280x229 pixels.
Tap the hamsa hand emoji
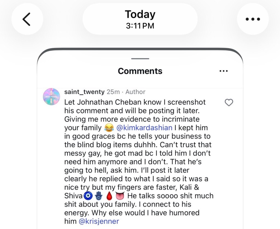(98, 196)
